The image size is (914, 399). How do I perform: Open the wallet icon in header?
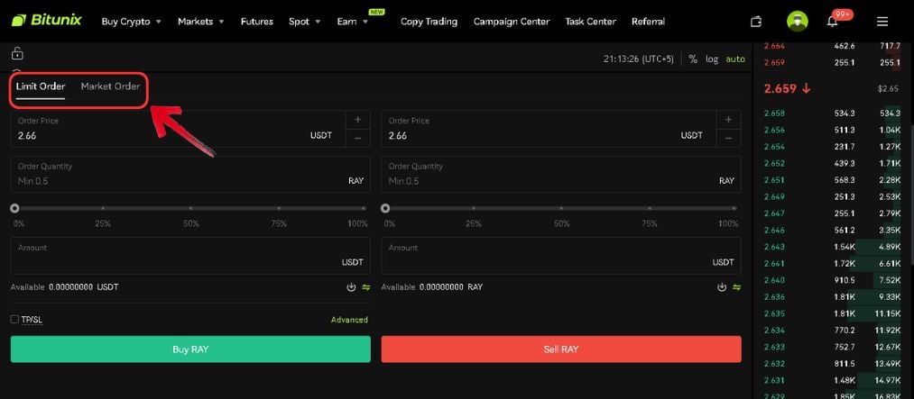(756, 22)
